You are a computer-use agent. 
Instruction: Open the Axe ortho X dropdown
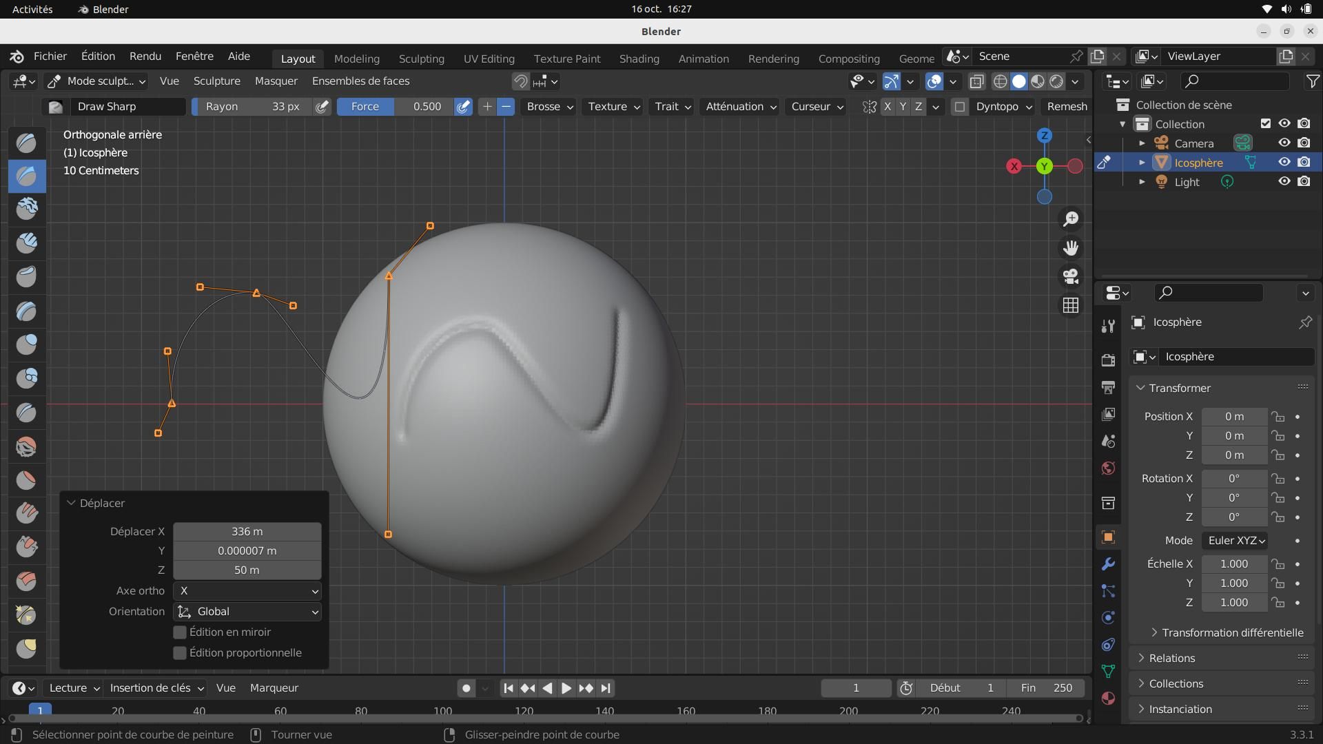pyautogui.click(x=247, y=591)
